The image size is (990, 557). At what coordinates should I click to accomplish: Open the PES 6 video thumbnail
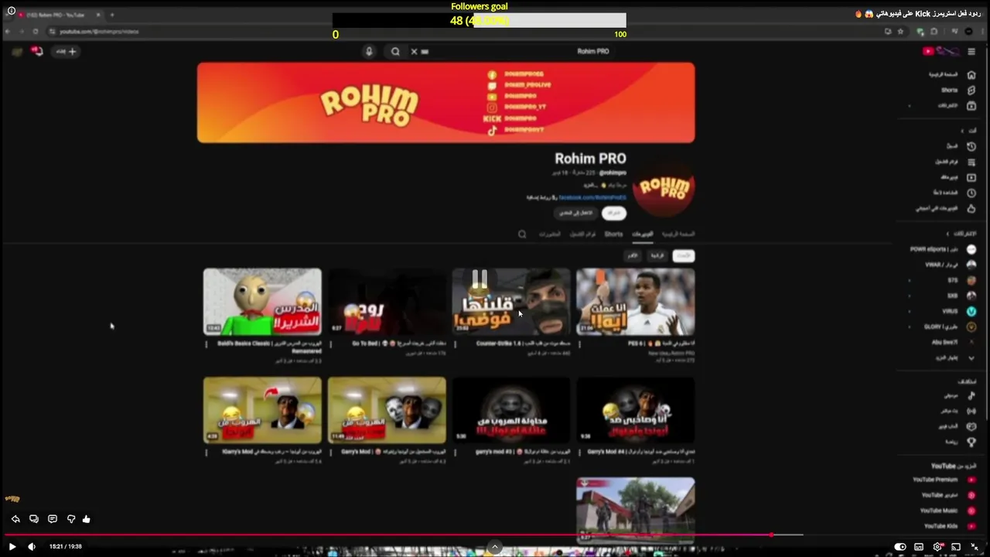pyautogui.click(x=636, y=302)
